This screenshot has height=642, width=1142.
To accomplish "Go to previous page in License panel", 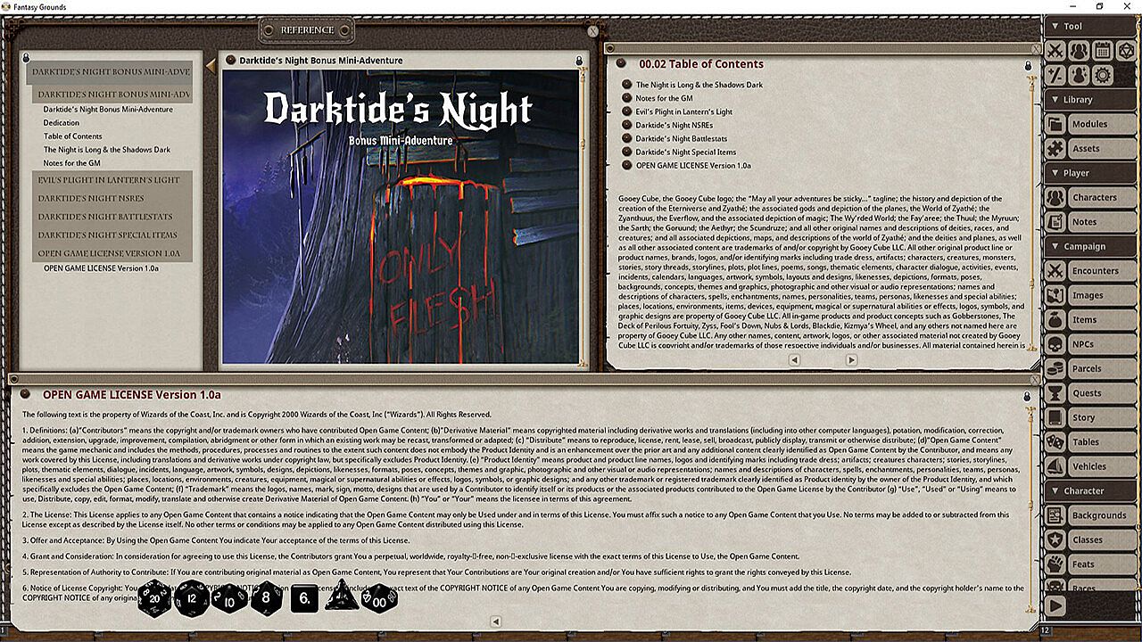I will point(496,621).
